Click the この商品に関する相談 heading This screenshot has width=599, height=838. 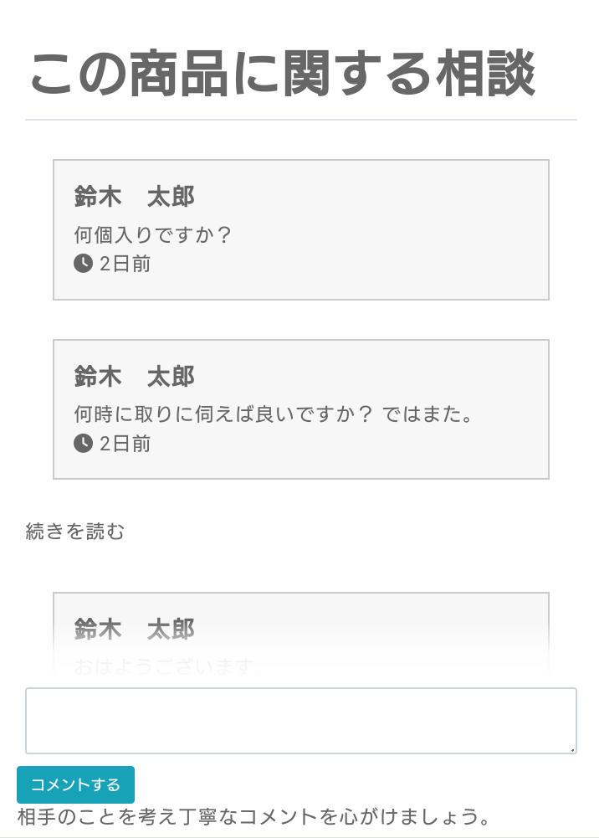[x=282, y=75]
